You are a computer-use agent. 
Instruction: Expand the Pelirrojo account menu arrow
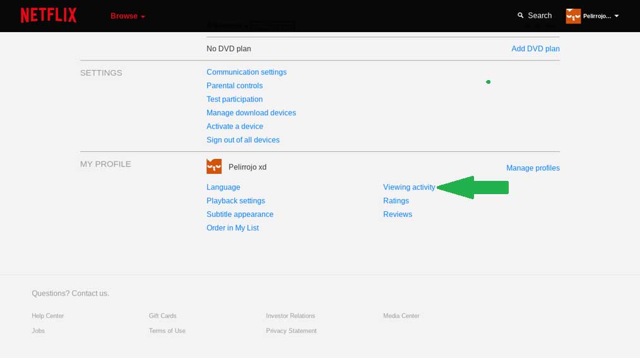pos(617,16)
